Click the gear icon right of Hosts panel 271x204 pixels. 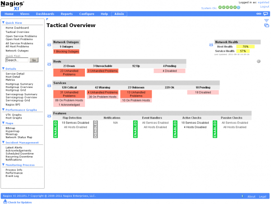259,61
